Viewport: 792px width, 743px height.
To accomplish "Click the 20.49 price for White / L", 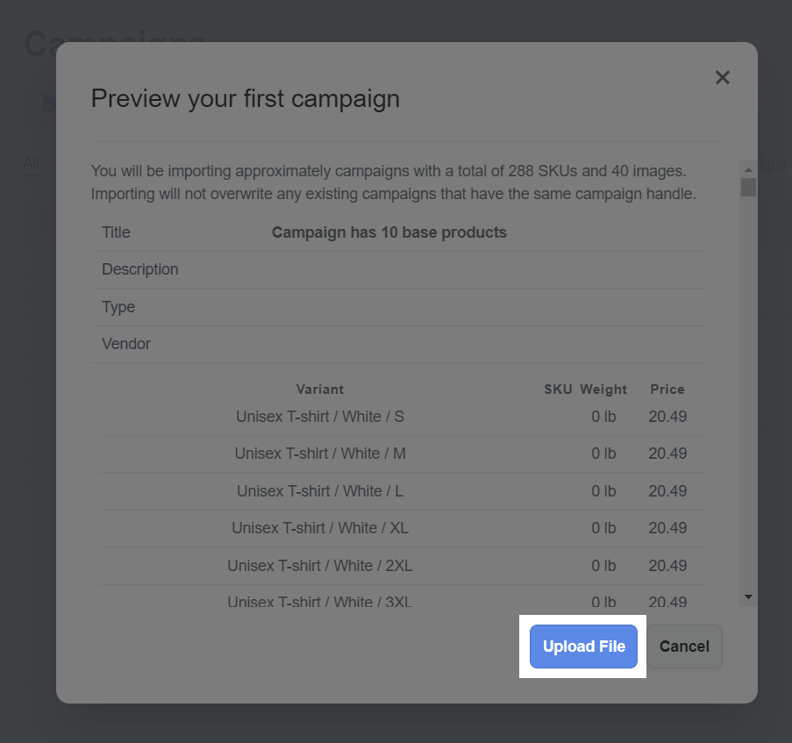I will (667, 491).
